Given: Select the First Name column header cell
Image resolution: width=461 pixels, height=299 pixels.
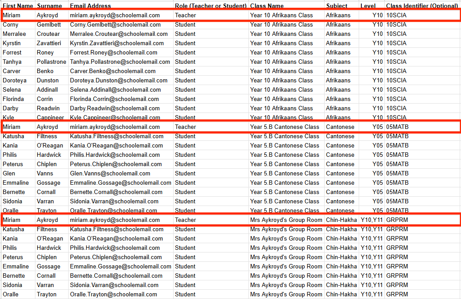Looking at the screenshot, I should [18, 6].
